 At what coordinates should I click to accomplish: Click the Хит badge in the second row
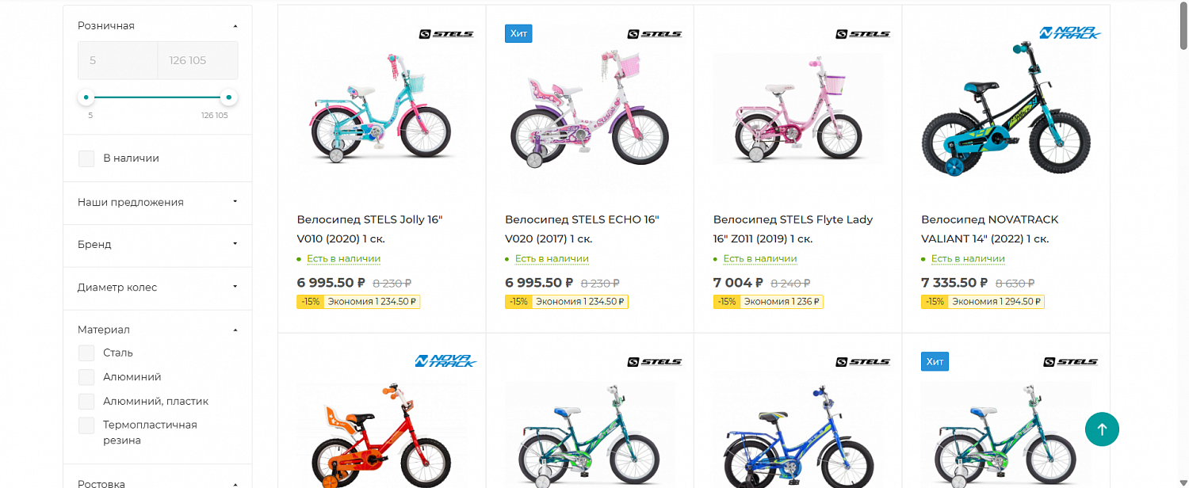pos(935,361)
